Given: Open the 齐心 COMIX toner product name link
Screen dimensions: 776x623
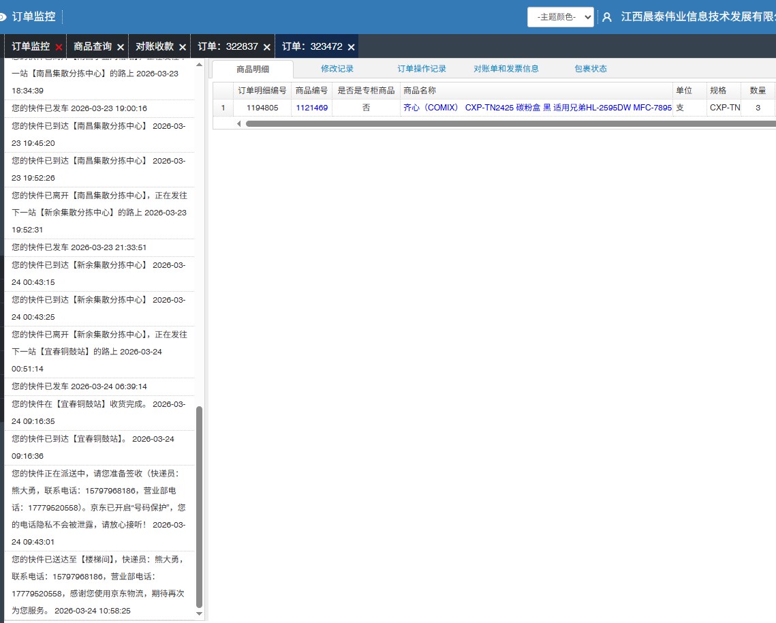Looking at the screenshot, I should click(x=537, y=108).
